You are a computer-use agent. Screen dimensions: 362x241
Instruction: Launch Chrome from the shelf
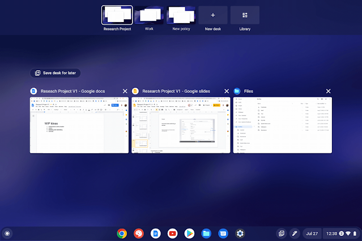tap(122, 234)
